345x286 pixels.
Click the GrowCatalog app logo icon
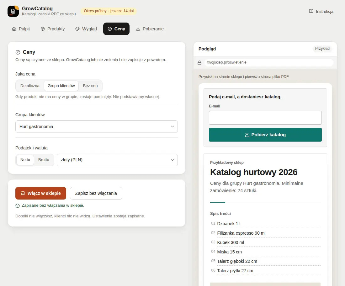13,11
